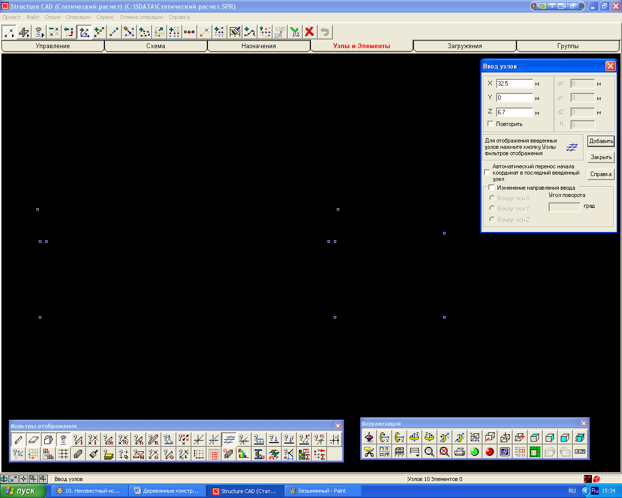
Task: Switch to Безымянный - Paint in taskbar
Action: [323, 491]
